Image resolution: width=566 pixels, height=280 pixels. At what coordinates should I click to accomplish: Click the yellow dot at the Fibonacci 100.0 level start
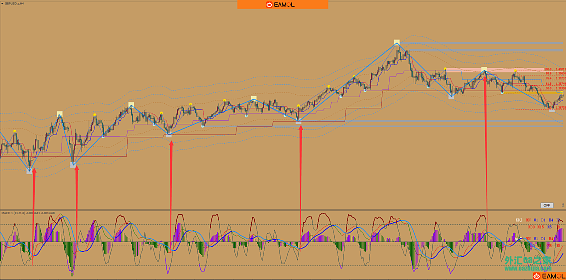pyautogui.click(x=515, y=71)
